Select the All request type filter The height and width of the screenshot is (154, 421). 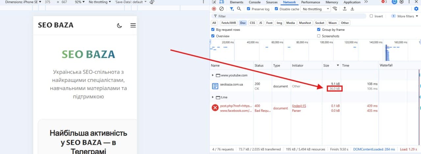pos(214,23)
